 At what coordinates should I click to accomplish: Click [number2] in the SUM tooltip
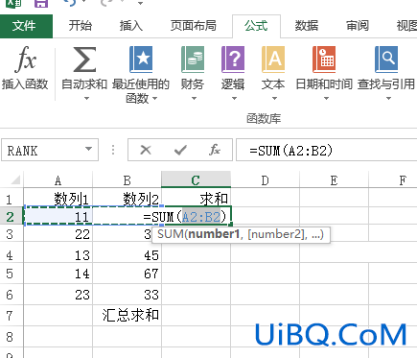pyautogui.click(x=276, y=234)
